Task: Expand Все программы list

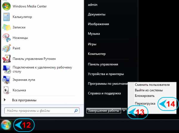Action: tap(24, 100)
